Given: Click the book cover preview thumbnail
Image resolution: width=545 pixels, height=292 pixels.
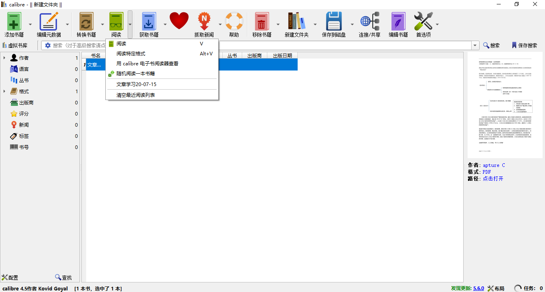Looking at the screenshot, I should (x=505, y=105).
